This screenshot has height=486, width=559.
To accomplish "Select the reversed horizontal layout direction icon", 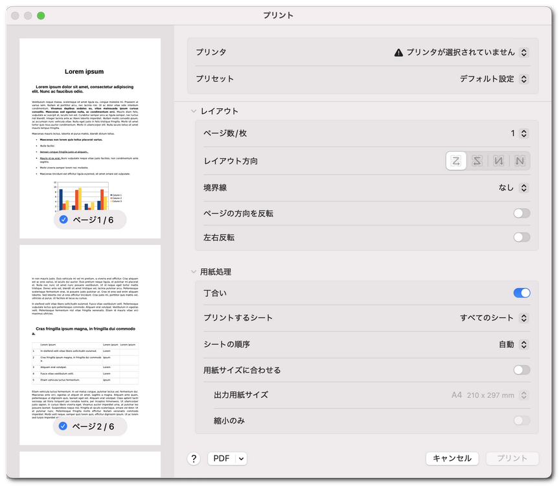I will 477,160.
